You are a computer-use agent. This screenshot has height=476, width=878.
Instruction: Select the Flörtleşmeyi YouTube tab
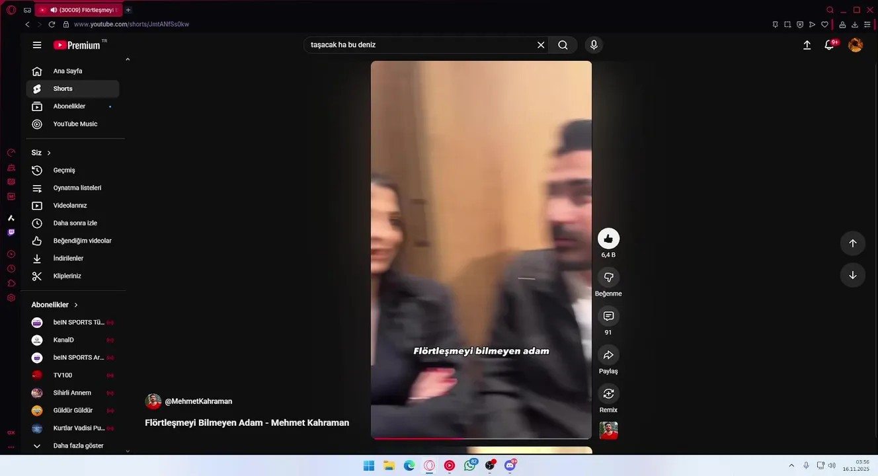pyautogui.click(x=78, y=10)
